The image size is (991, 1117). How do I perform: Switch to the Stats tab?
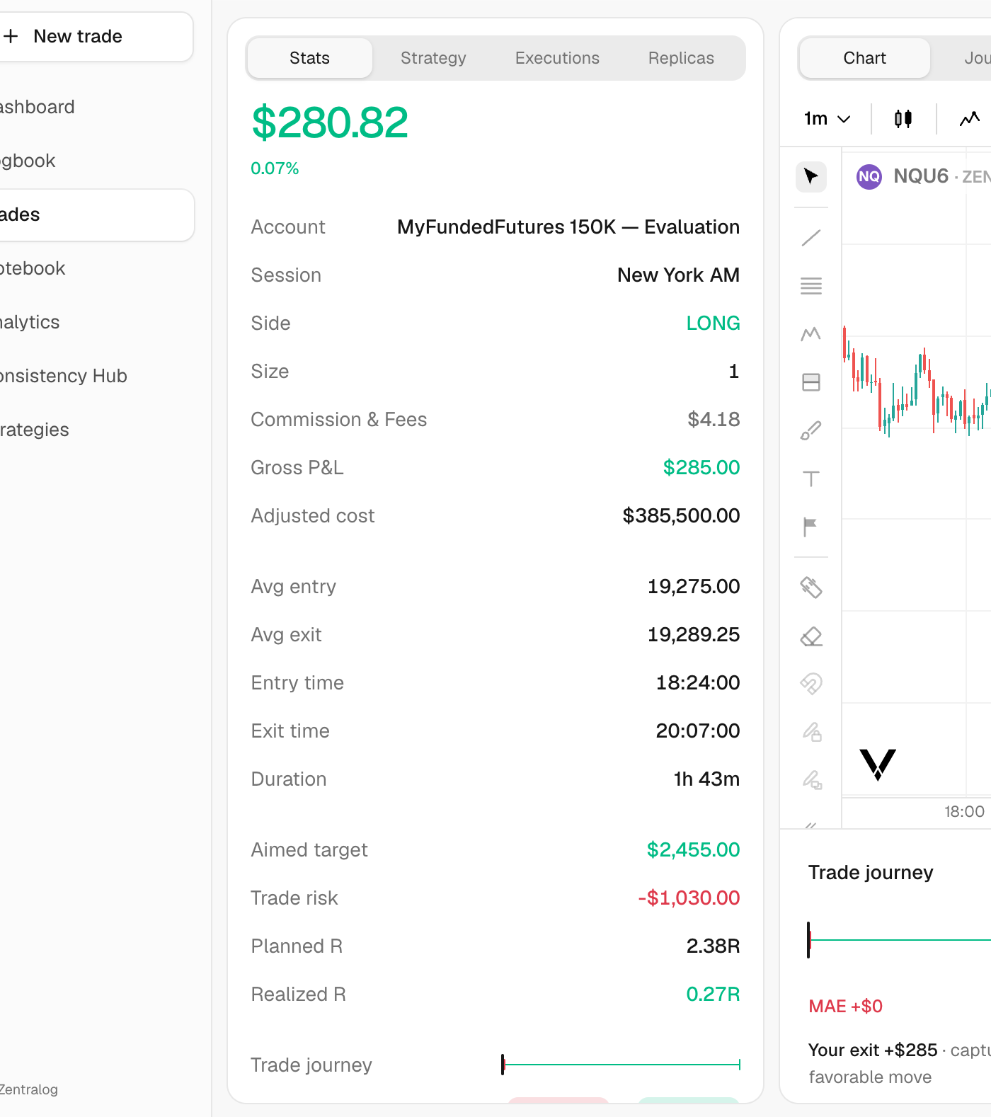click(309, 58)
